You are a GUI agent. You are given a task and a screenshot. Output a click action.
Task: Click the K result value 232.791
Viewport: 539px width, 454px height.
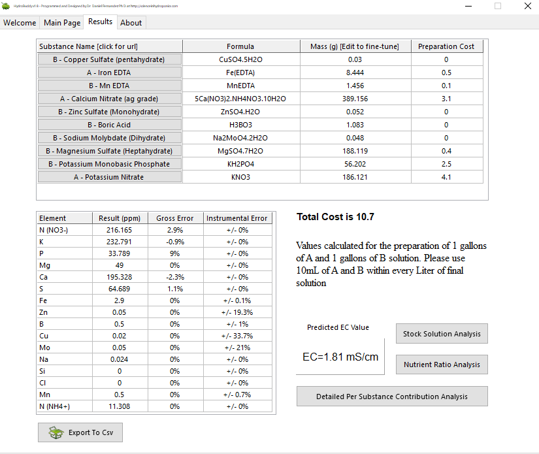(x=120, y=242)
